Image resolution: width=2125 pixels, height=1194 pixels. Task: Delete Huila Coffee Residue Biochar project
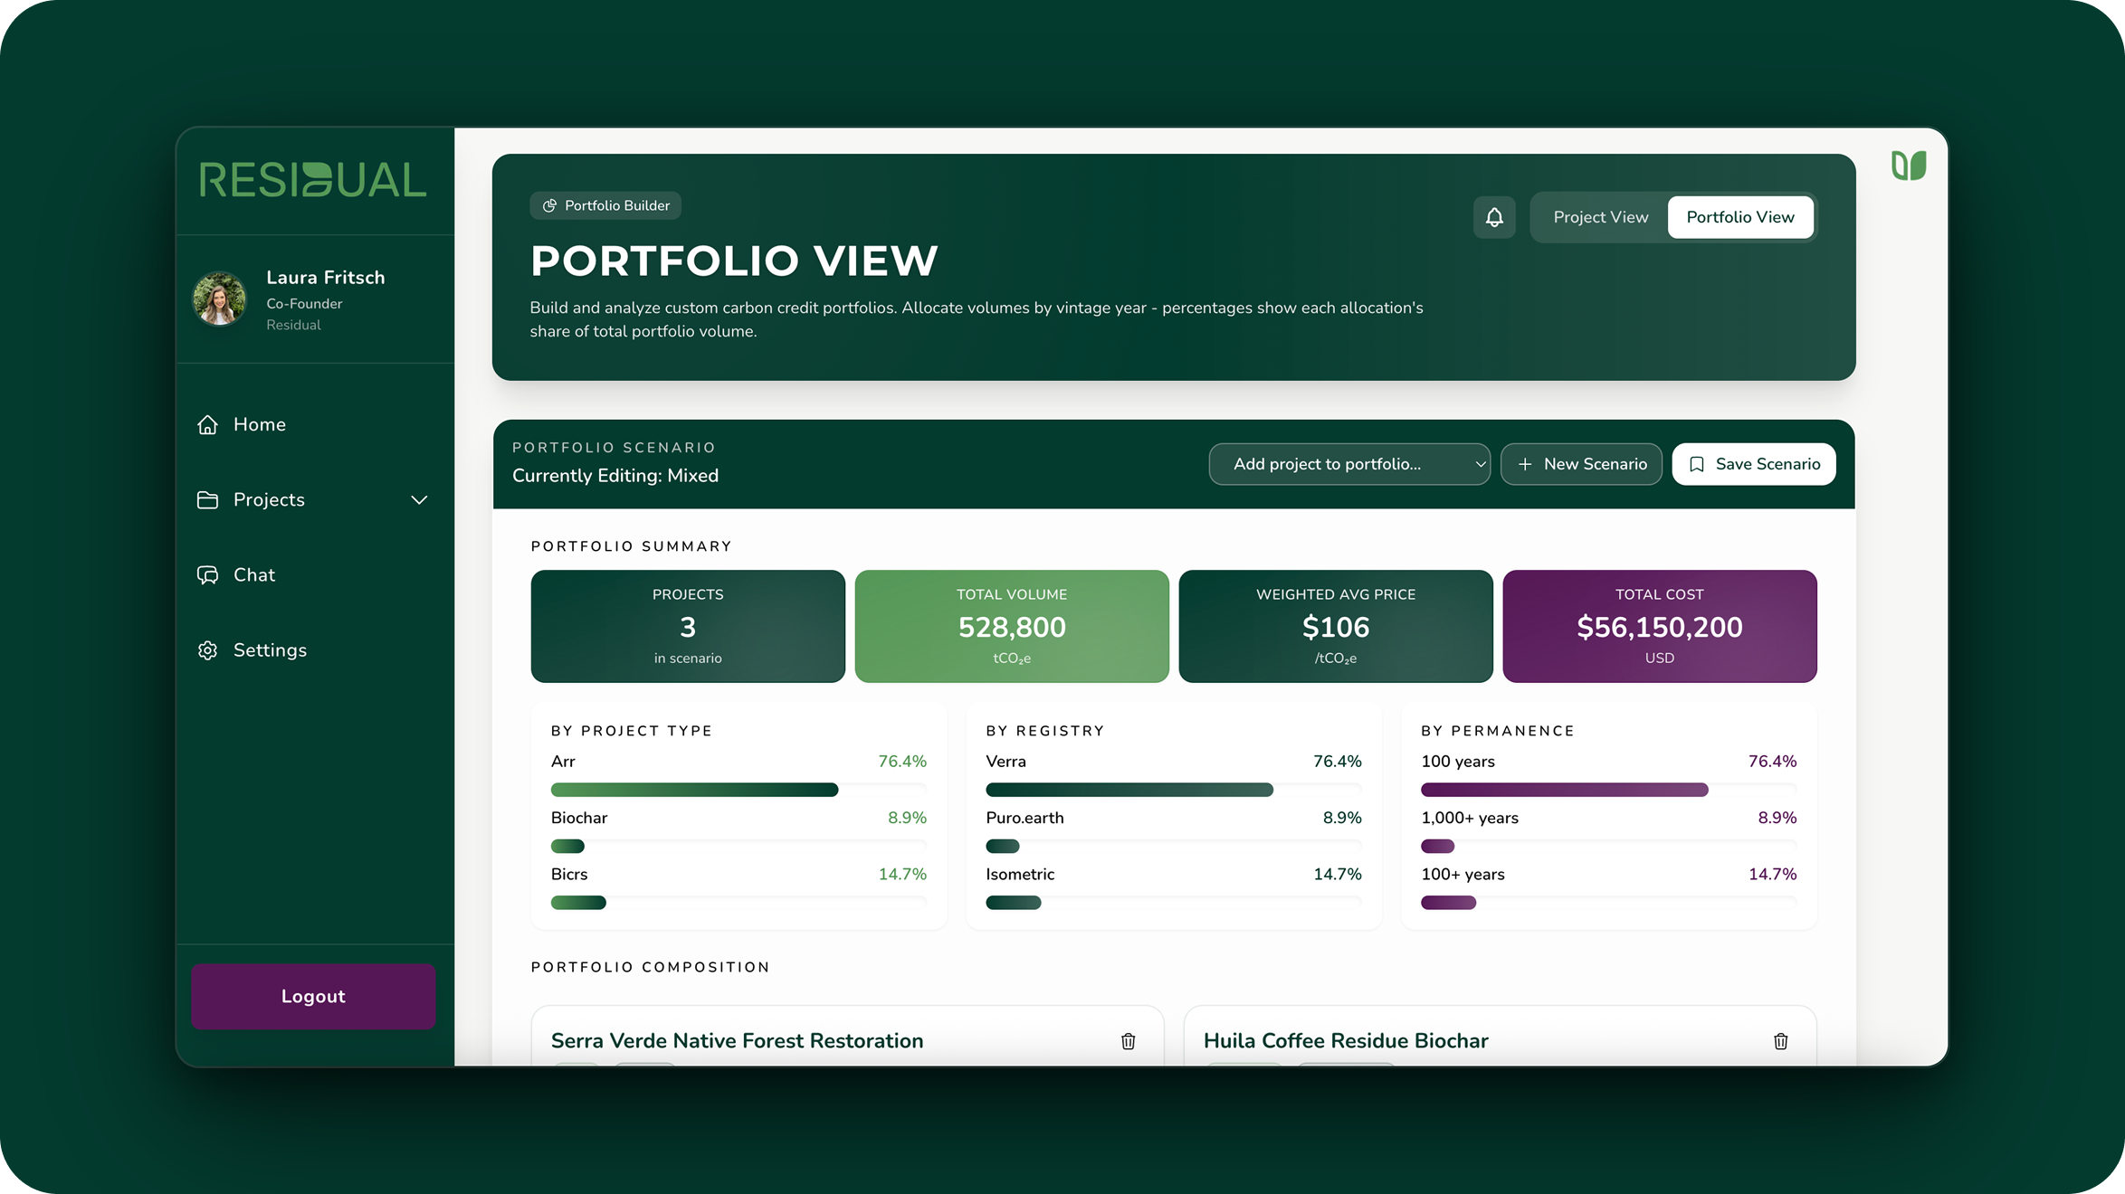pos(1780,1041)
